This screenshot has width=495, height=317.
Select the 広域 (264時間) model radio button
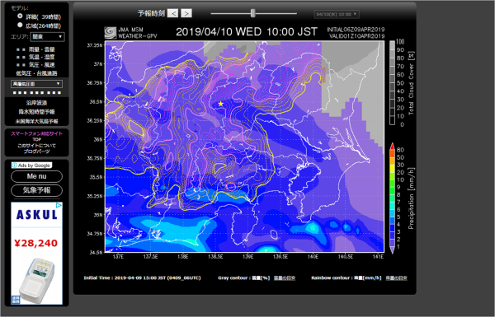(20, 25)
